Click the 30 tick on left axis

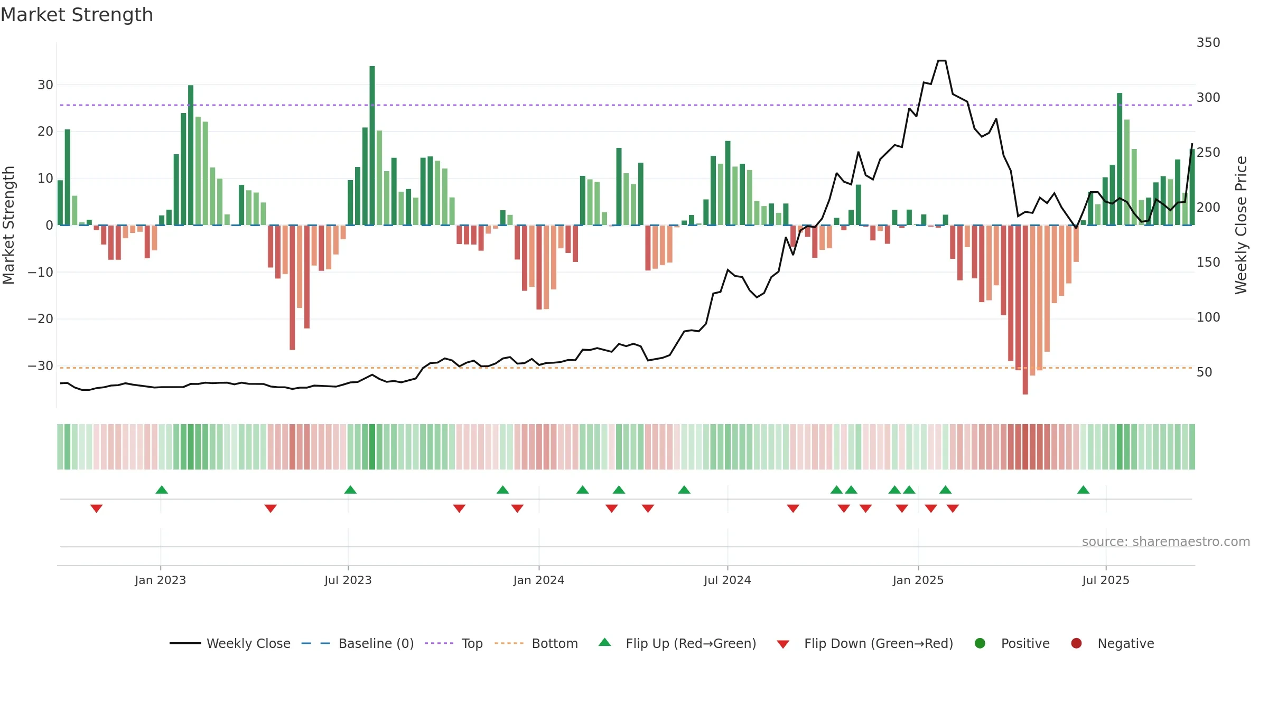tap(45, 85)
